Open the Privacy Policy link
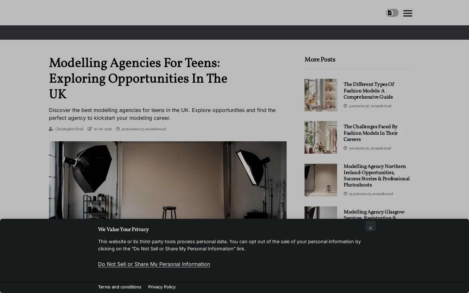 162,287
